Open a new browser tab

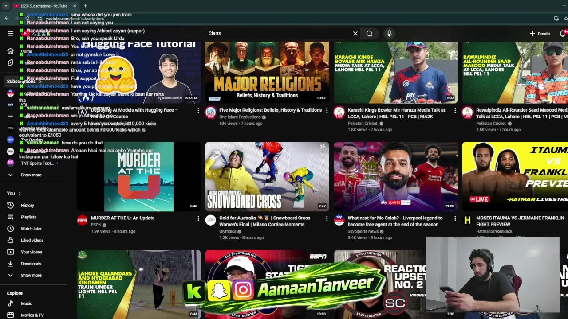coord(85,6)
